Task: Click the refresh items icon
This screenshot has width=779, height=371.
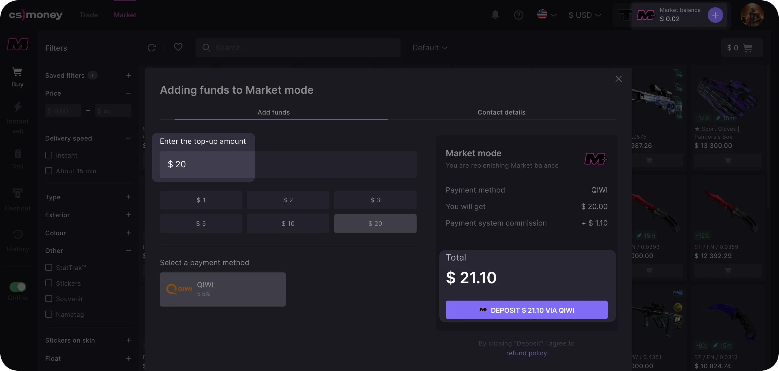Action: tap(152, 48)
